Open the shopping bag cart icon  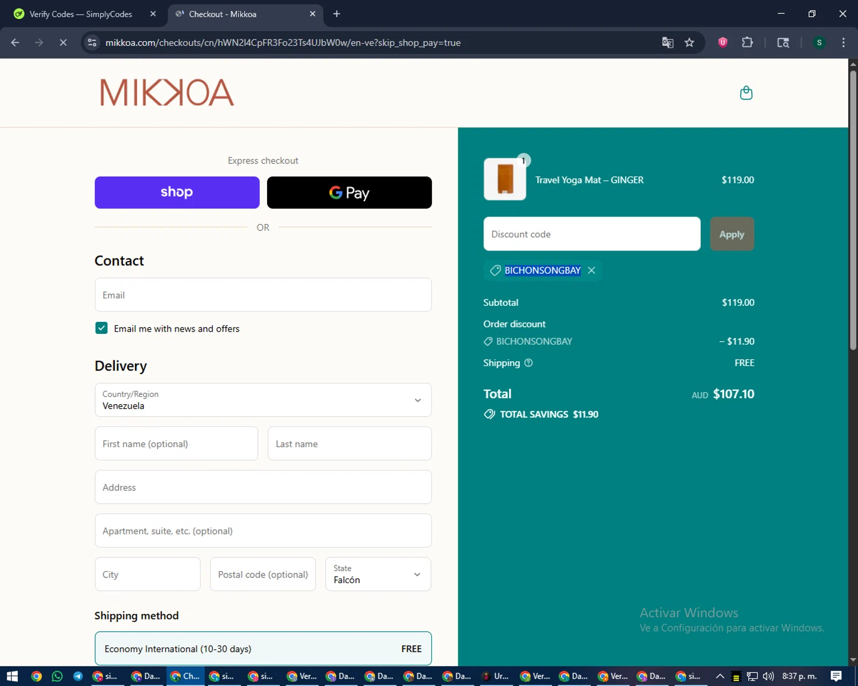[x=746, y=93]
